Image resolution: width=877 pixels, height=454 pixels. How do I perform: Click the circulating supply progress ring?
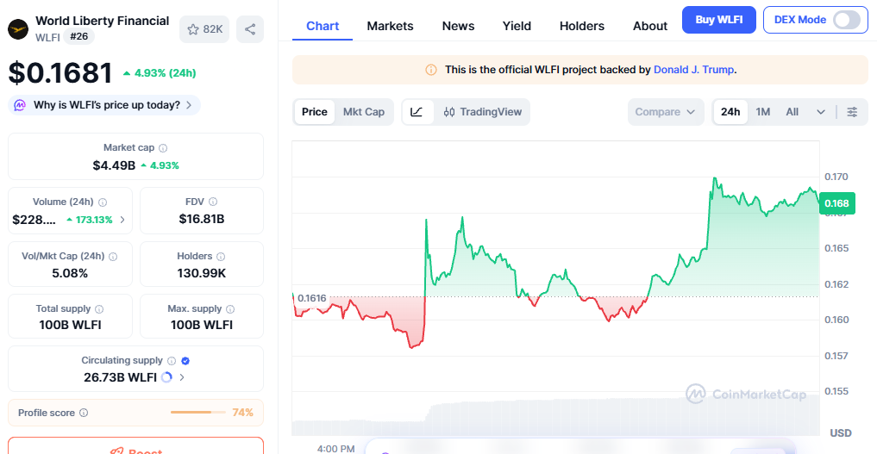[x=166, y=377]
